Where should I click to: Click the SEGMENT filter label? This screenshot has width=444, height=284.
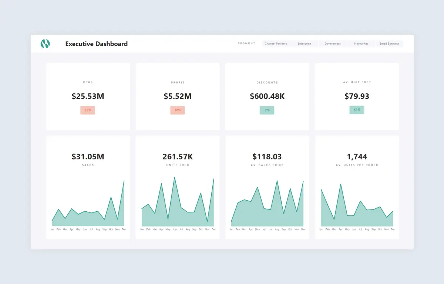246,44
